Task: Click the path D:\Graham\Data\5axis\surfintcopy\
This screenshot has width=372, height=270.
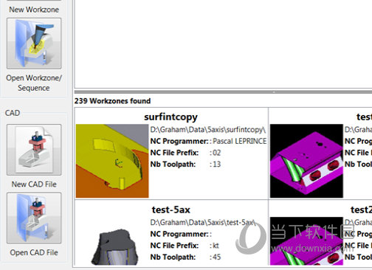Action: click(208, 130)
